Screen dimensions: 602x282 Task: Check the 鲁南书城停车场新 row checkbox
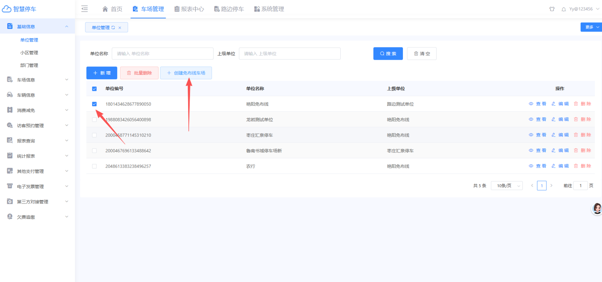tap(94, 151)
